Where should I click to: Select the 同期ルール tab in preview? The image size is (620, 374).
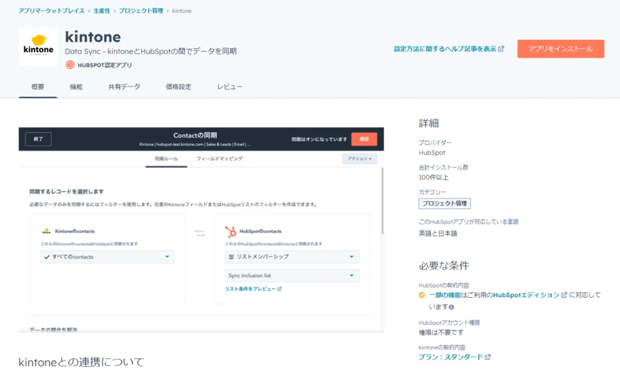point(166,158)
